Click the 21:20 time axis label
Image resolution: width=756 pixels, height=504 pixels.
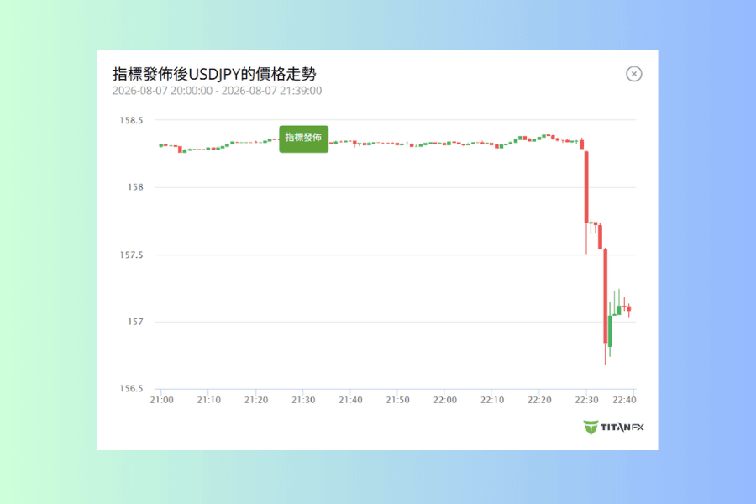pos(256,400)
